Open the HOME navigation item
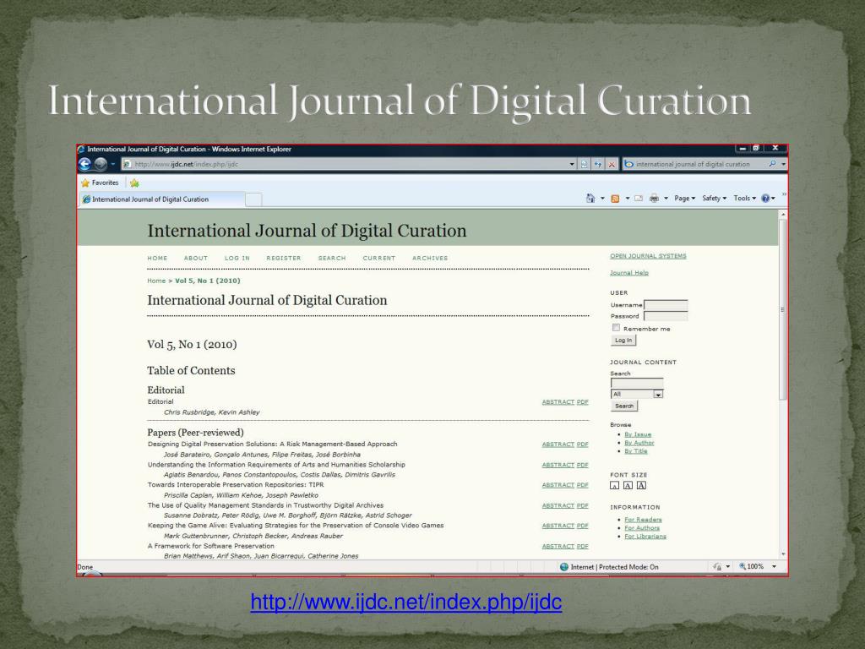This screenshot has width=865, height=649. [x=157, y=259]
